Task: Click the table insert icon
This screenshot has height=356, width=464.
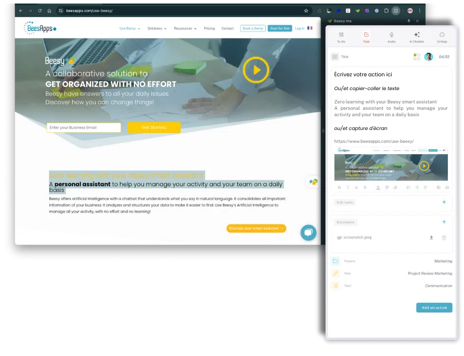Action: point(438,188)
